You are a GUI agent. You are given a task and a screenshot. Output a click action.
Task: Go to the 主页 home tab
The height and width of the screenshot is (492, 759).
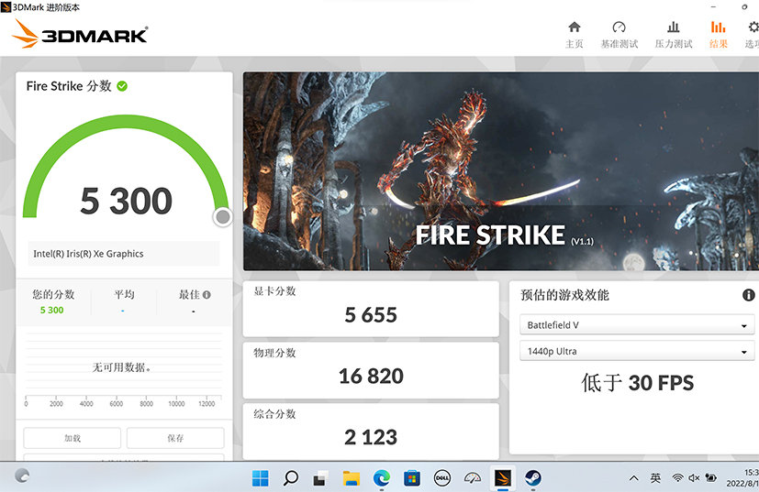[x=575, y=34]
